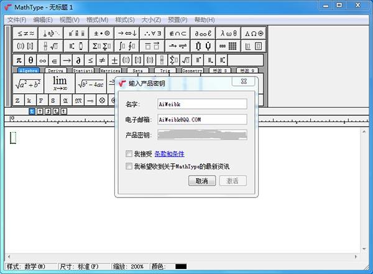The width and height of the screenshot is (373, 274).
Task: Switch to the Sets tab
Action: [x=138, y=70]
